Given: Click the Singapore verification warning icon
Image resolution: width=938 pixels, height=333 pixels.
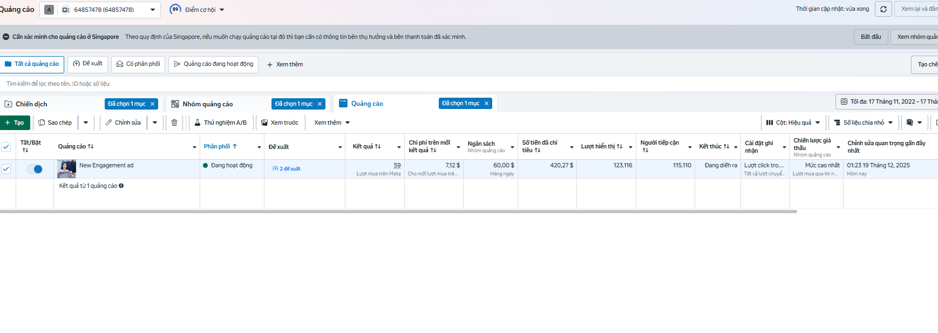Looking at the screenshot, I should (x=6, y=37).
